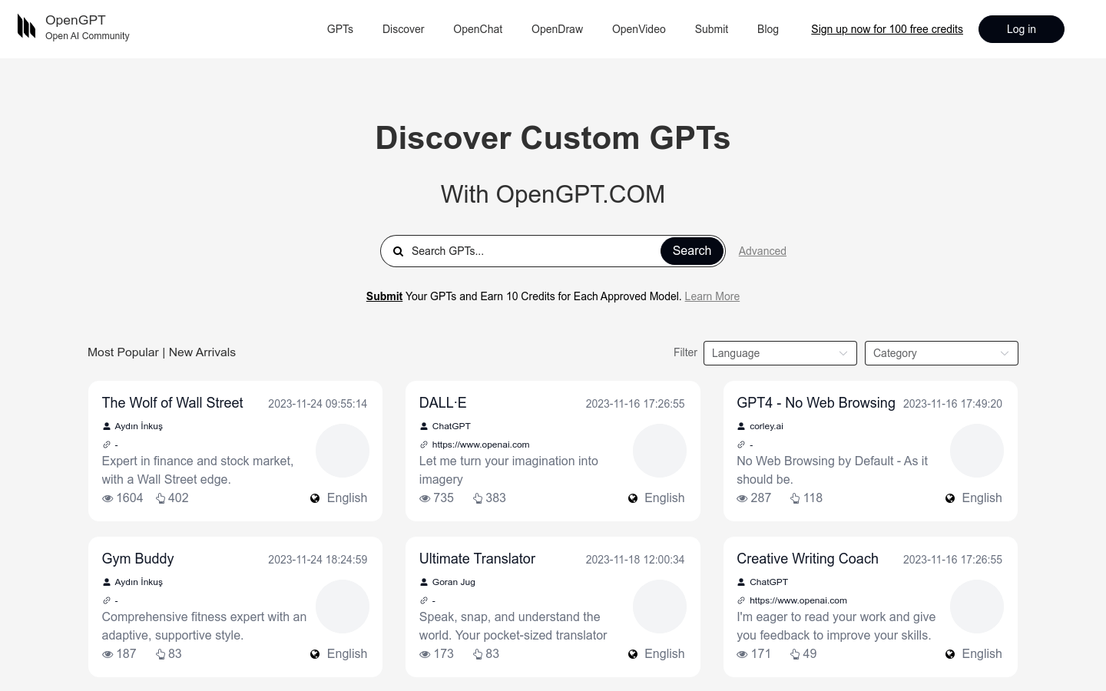Click the views eye icon next to 1604
The image size is (1106, 691).
pyautogui.click(x=108, y=498)
